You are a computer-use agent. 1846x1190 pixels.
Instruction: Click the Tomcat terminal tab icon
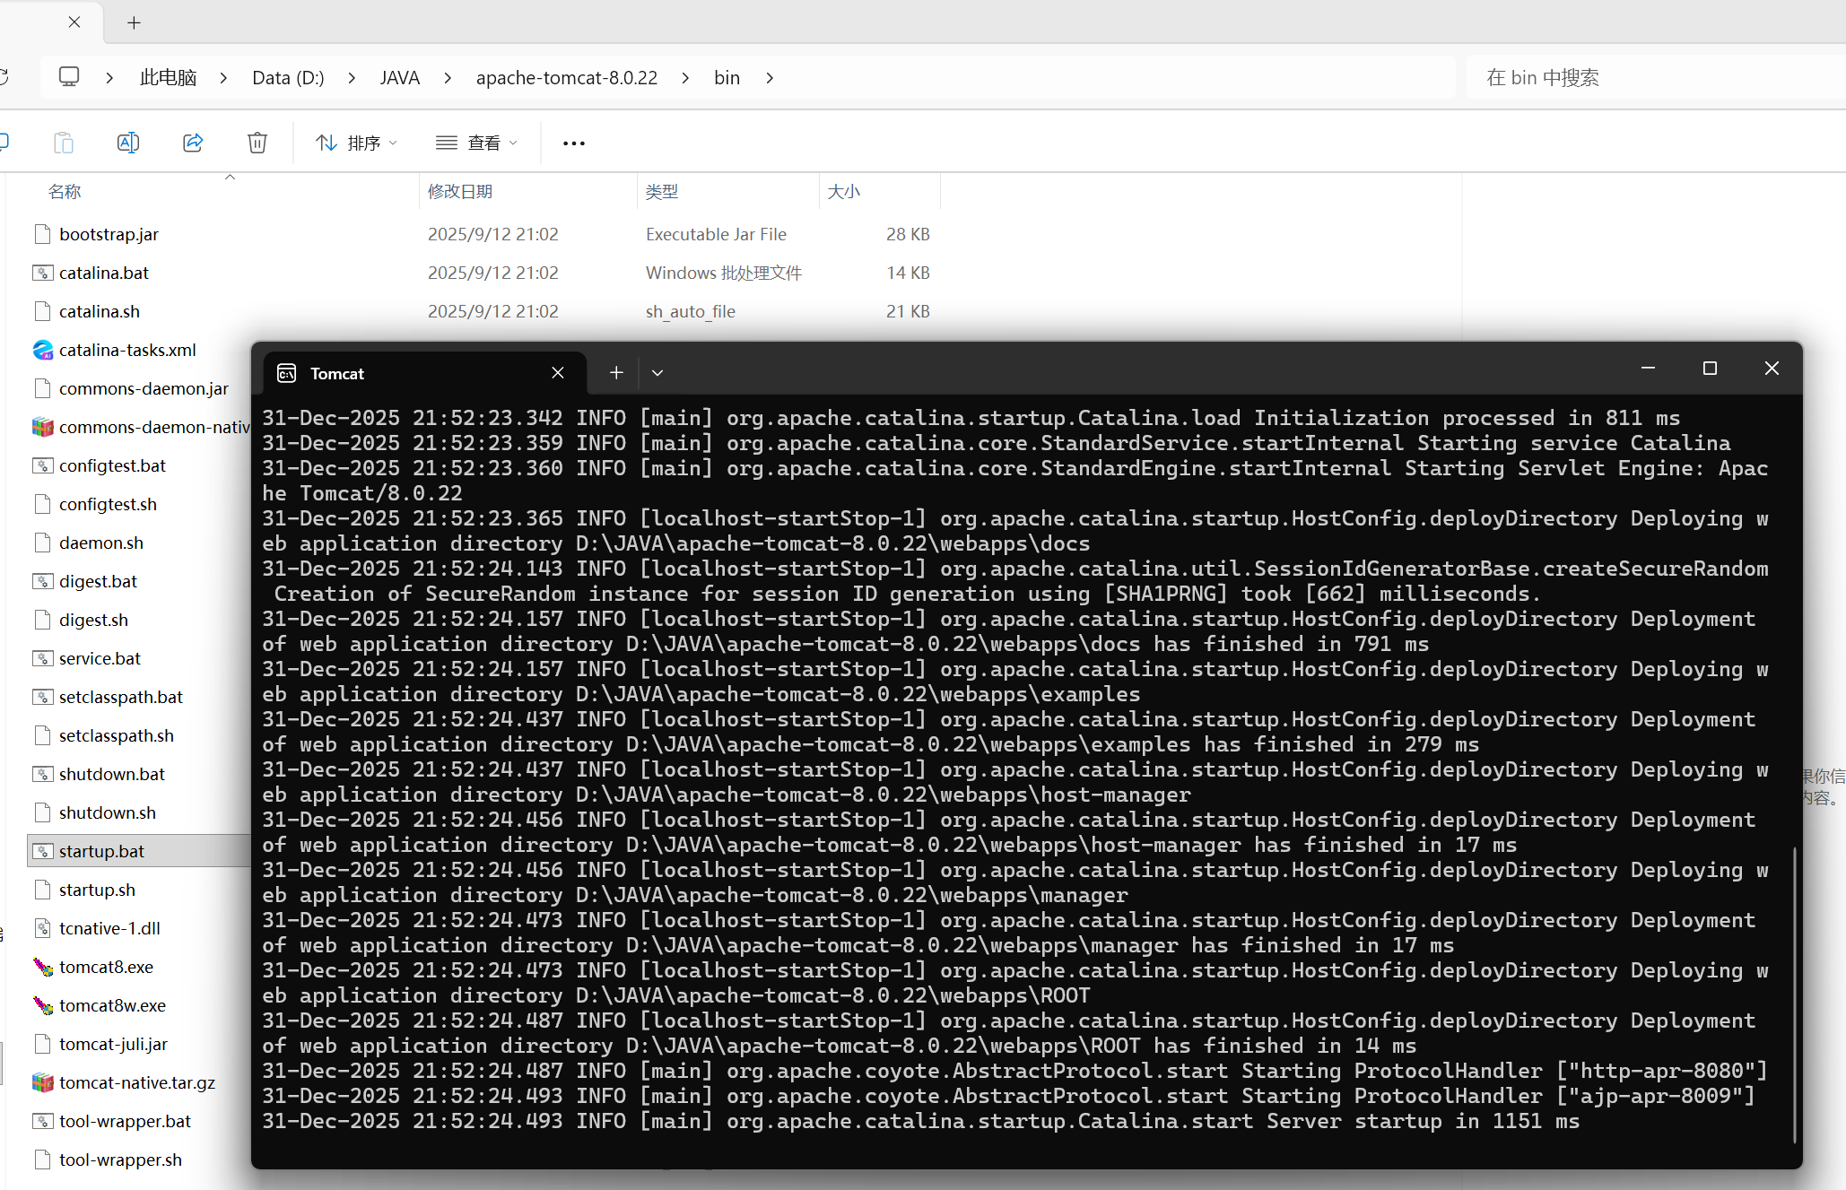point(287,373)
